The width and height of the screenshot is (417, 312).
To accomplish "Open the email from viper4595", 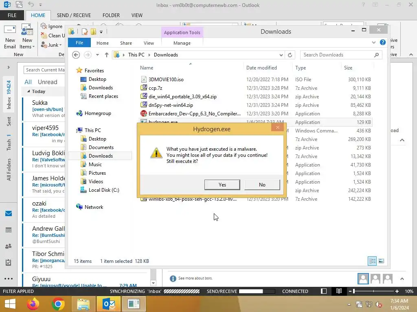I will click(x=44, y=134).
